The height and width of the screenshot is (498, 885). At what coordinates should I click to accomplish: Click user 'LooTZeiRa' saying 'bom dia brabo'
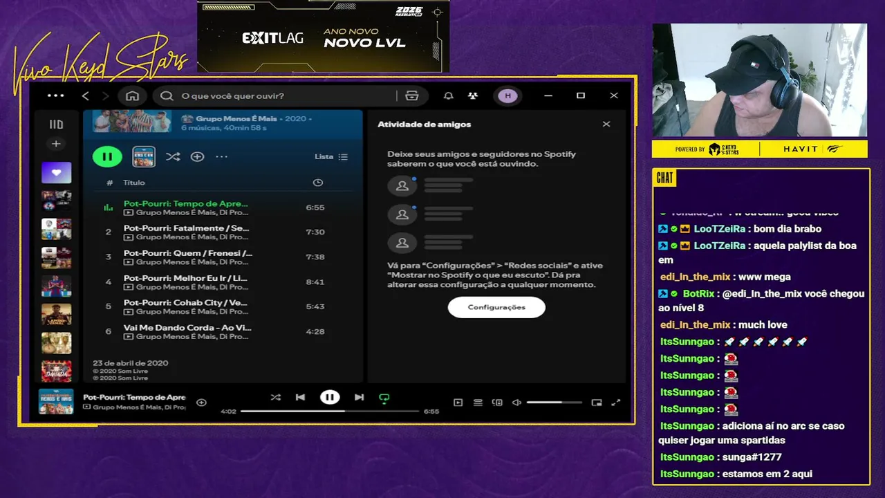click(x=720, y=229)
